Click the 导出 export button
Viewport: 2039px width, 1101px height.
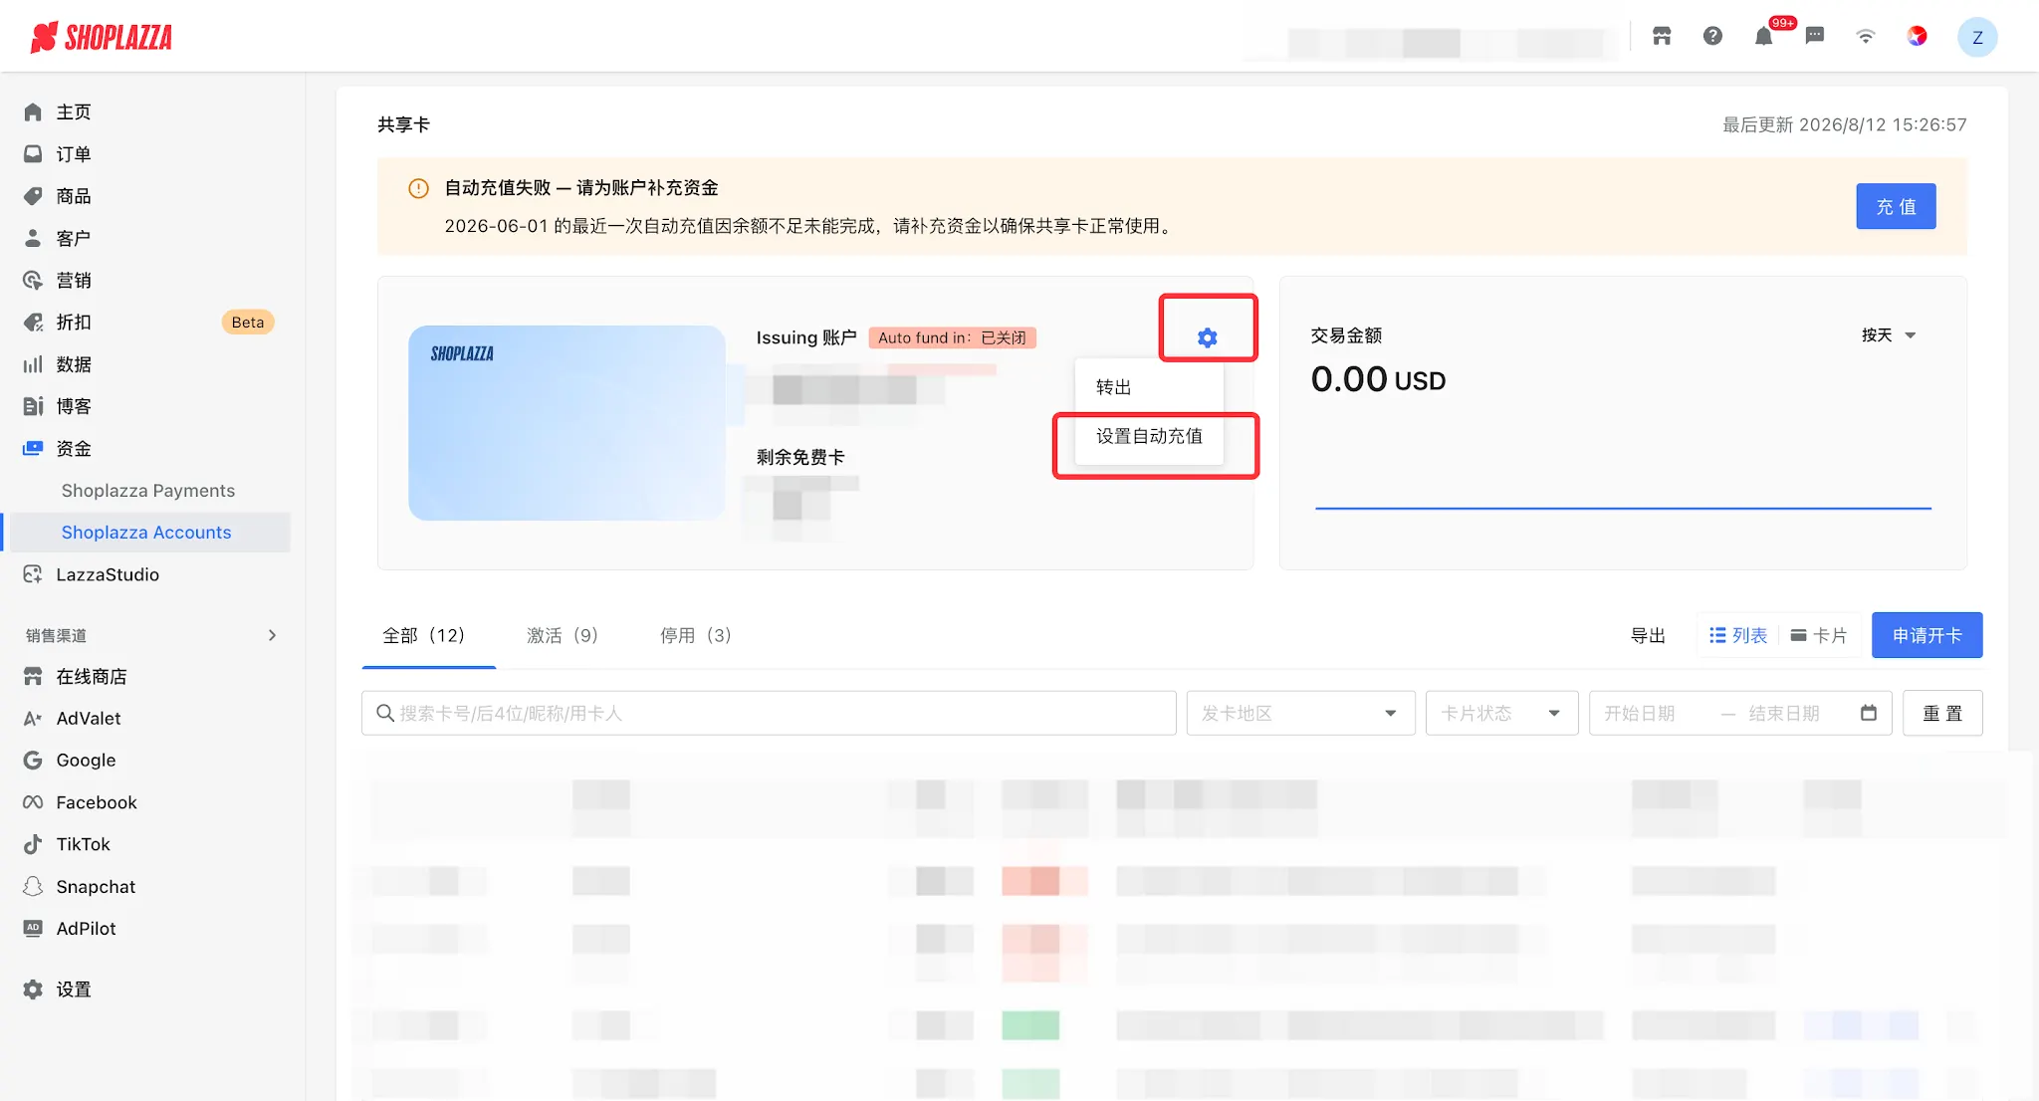click(x=1648, y=635)
